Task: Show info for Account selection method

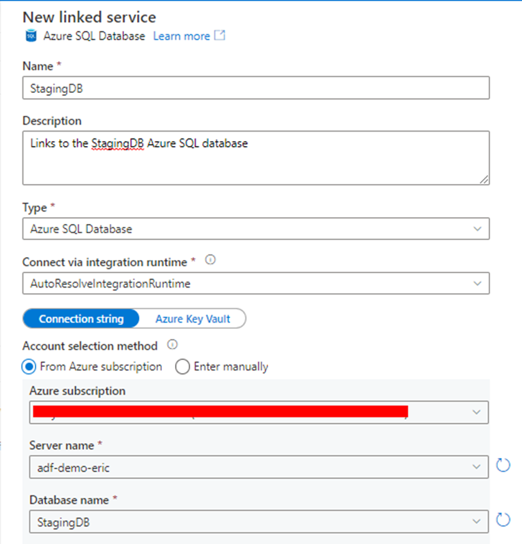Action: pyautogui.click(x=172, y=344)
